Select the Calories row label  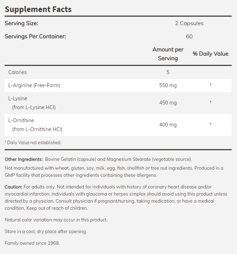[x=18, y=72]
